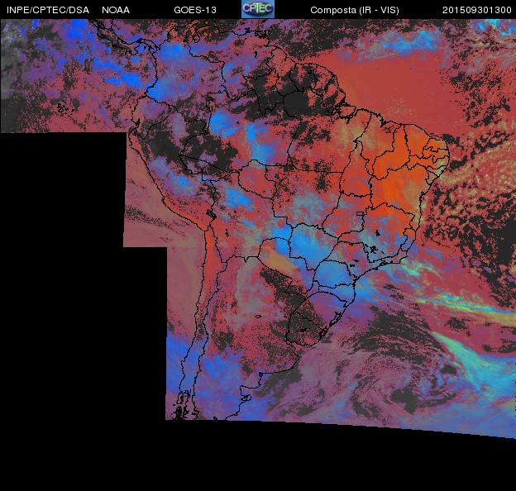
Task: Click the GOES-13 satellite label
Action: (195, 10)
